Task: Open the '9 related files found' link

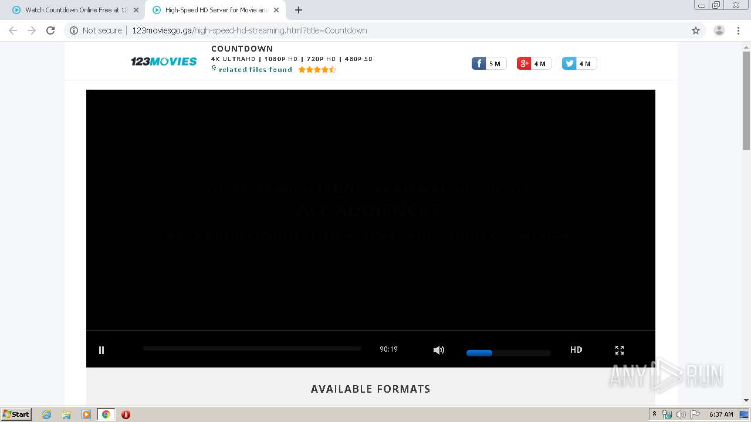Action: (252, 69)
